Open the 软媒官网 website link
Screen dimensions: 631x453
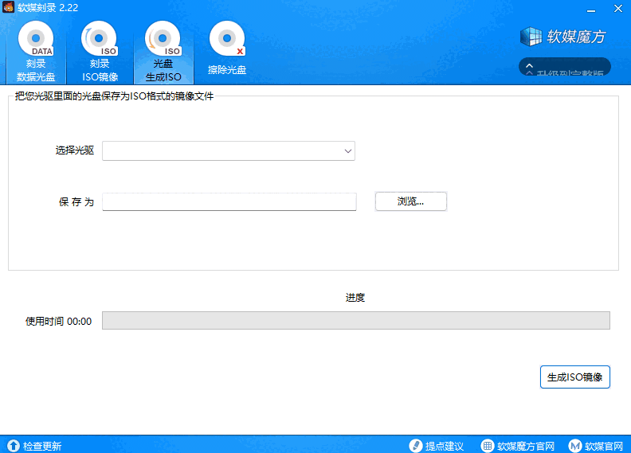coord(604,446)
